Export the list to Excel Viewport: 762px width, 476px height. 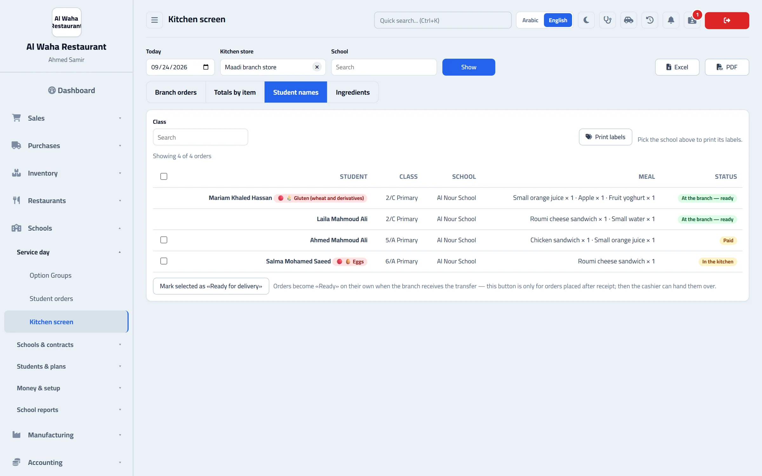pyautogui.click(x=677, y=67)
